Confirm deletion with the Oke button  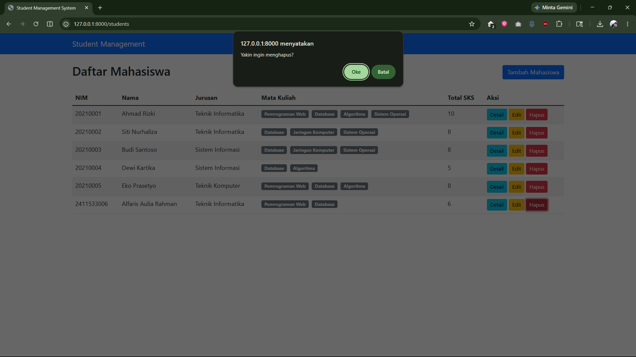coord(356,72)
